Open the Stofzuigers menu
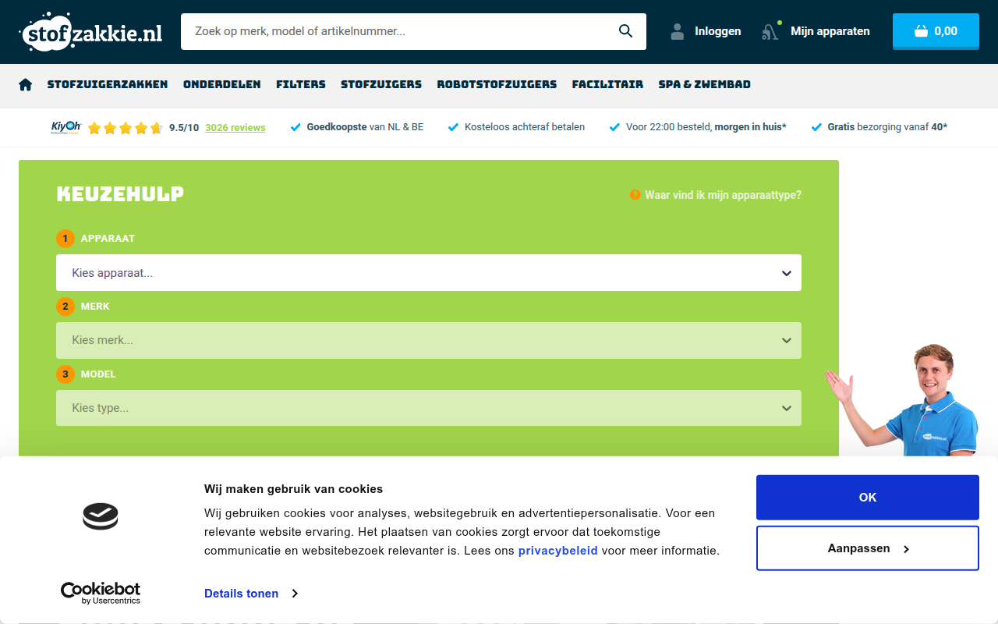The image size is (998, 624). [x=381, y=84]
